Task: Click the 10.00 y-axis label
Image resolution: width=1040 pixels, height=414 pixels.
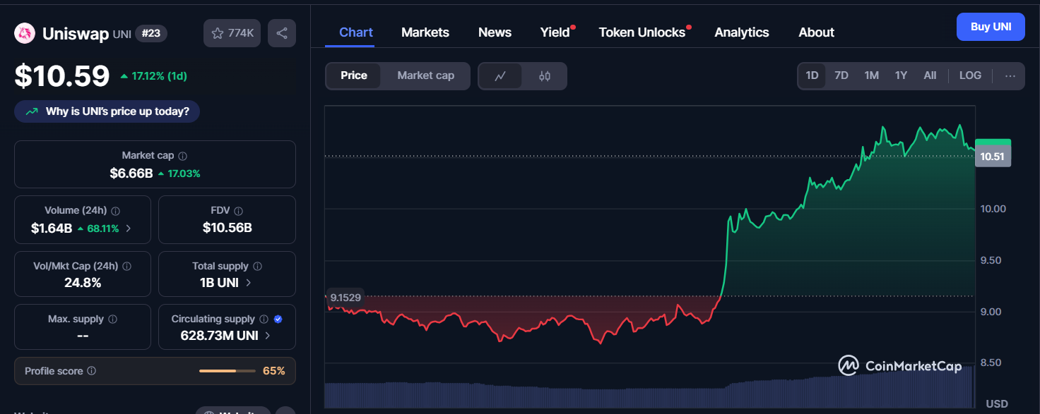Action: (x=993, y=209)
